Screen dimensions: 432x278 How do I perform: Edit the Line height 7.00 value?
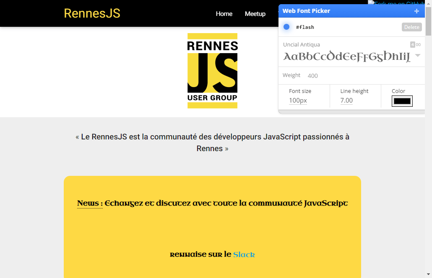pyautogui.click(x=346, y=100)
